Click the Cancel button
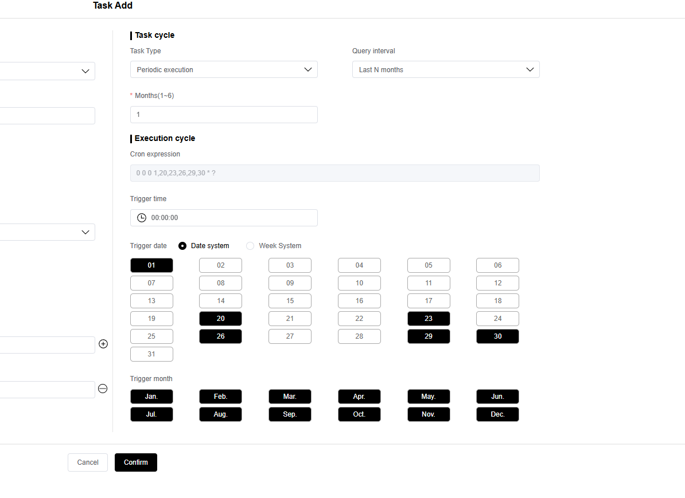Viewport: 685px width, 498px height. coord(88,462)
